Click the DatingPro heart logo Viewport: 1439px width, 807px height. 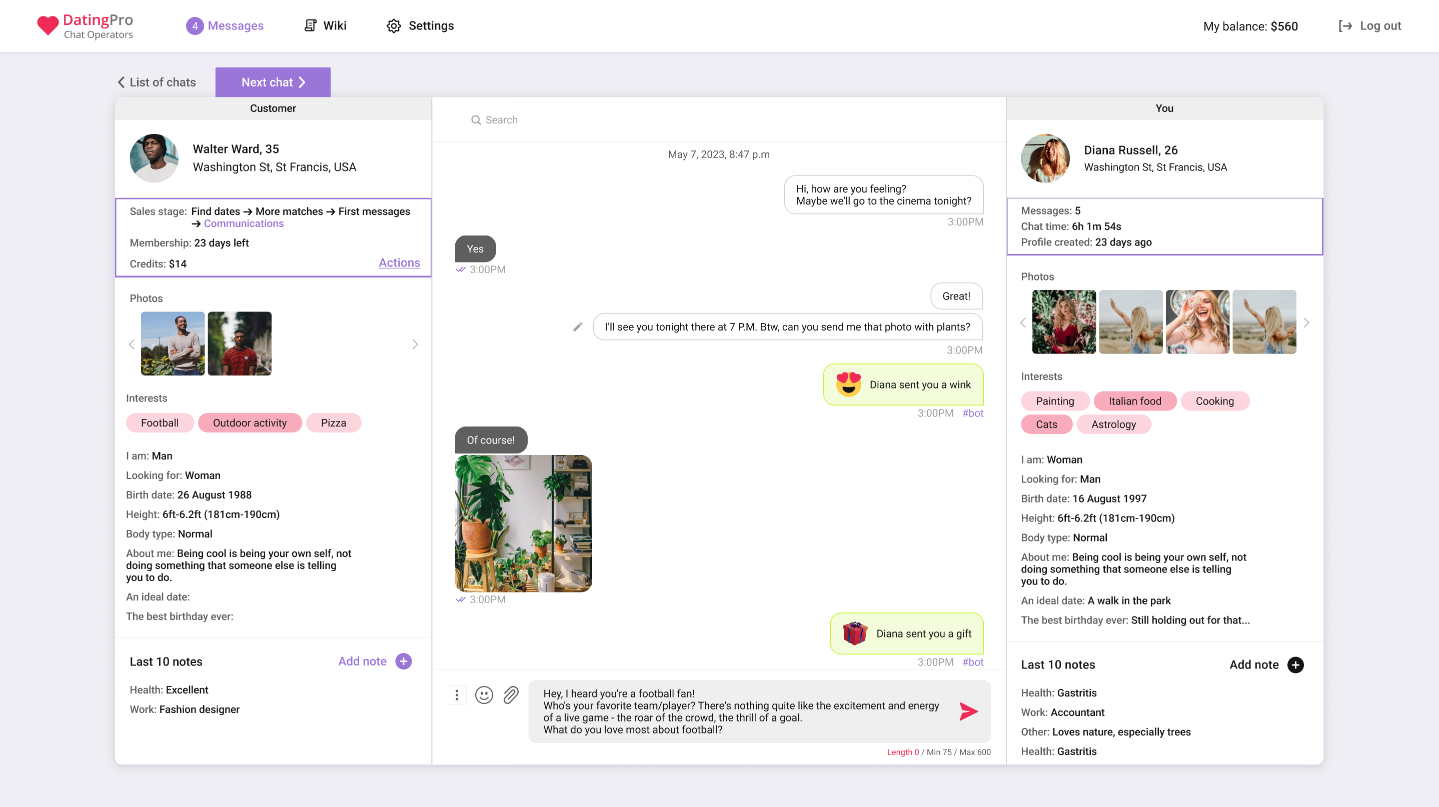point(48,25)
